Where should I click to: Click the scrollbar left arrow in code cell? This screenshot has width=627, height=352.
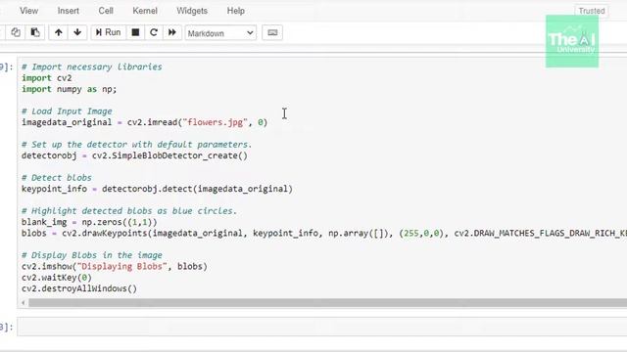24,303
